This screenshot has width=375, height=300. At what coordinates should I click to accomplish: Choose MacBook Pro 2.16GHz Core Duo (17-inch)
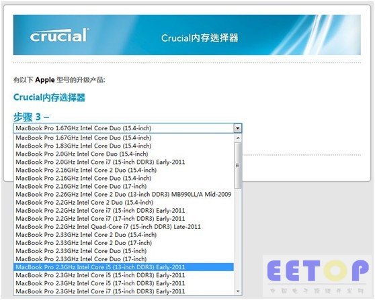pos(124,187)
